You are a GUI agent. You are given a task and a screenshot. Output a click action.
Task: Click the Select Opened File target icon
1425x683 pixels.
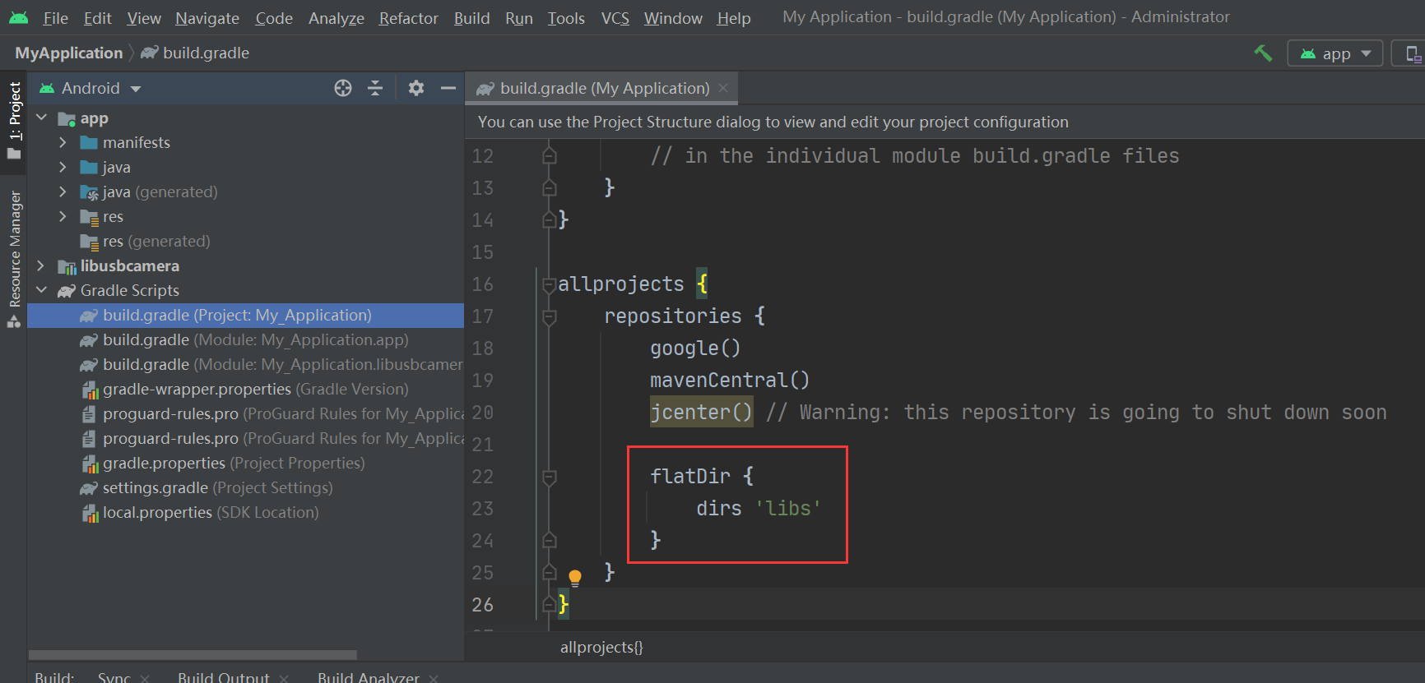pyautogui.click(x=343, y=88)
